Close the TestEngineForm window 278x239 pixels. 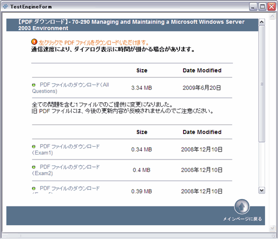272,7
